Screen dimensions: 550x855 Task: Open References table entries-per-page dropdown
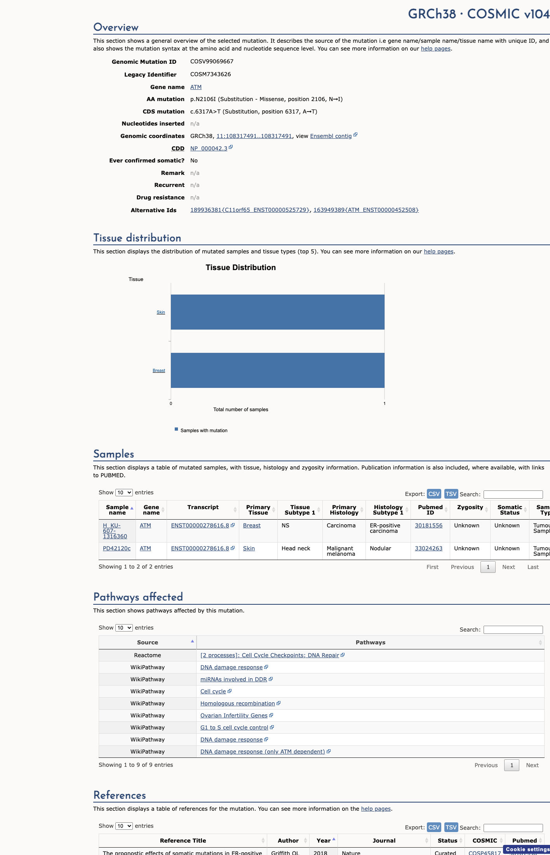124,826
